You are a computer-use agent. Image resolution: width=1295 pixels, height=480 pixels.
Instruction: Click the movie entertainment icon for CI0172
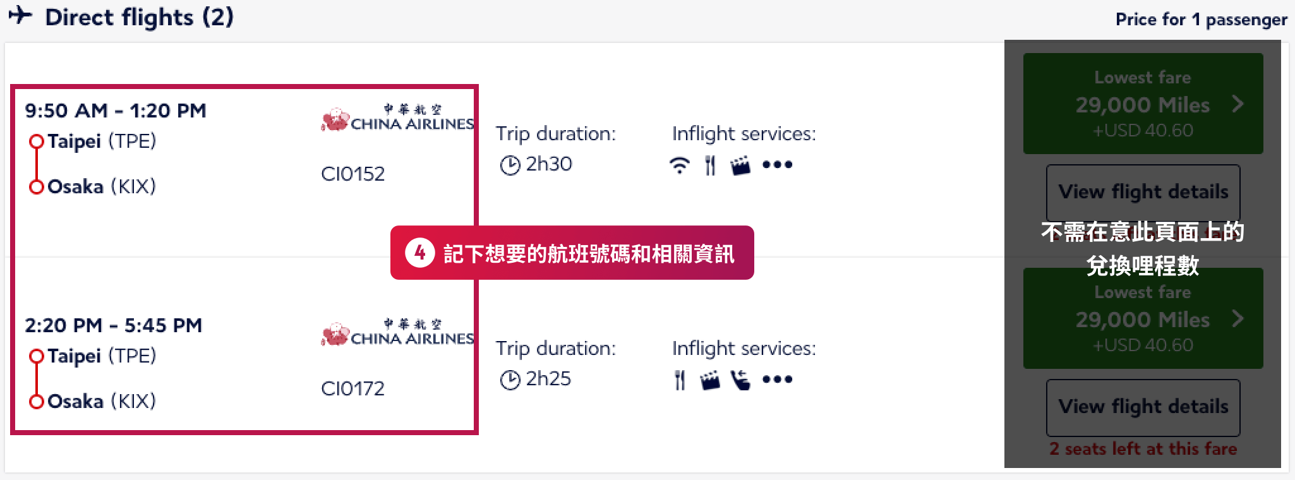tap(711, 380)
